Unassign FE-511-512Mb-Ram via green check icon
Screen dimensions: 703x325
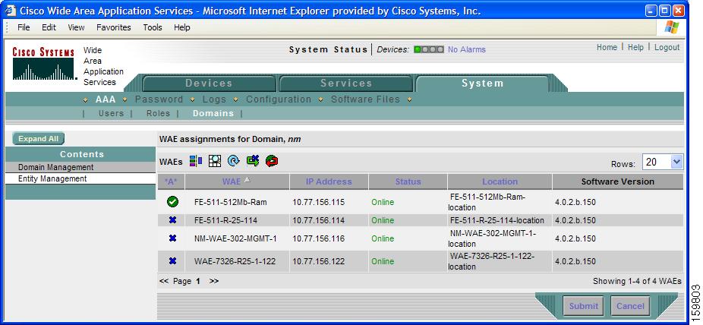[x=172, y=202]
